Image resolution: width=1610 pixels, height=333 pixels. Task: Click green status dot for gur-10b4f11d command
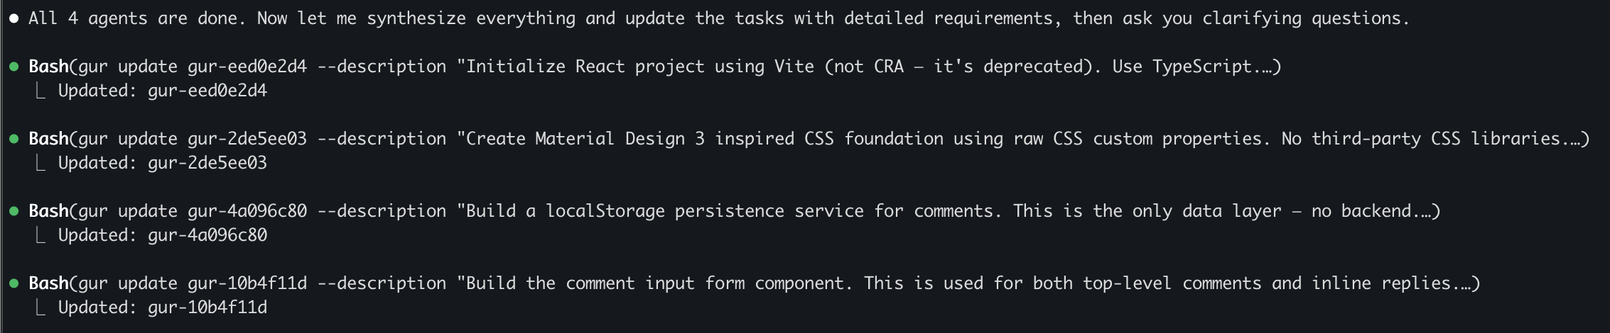(x=13, y=284)
